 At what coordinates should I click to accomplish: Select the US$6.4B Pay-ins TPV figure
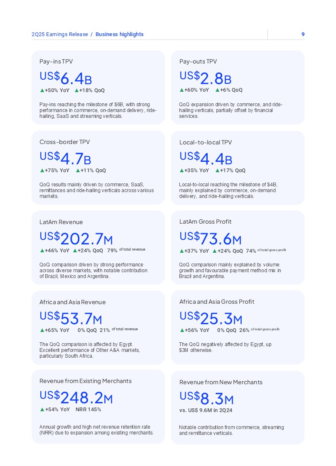click(x=66, y=77)
